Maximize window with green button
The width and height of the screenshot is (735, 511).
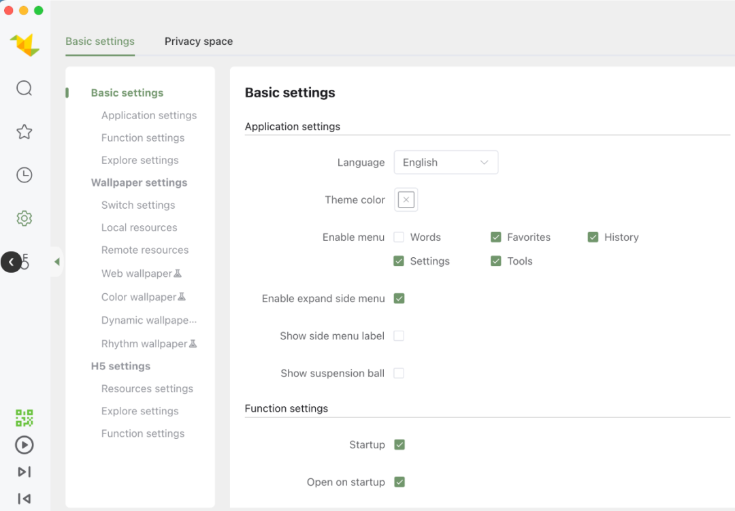[38, 10]
